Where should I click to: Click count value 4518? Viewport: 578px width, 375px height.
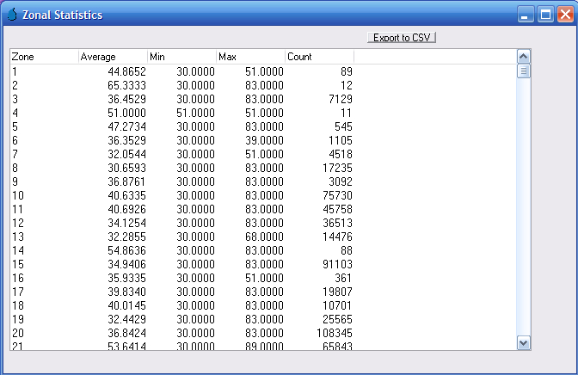(x=341, y=154)
